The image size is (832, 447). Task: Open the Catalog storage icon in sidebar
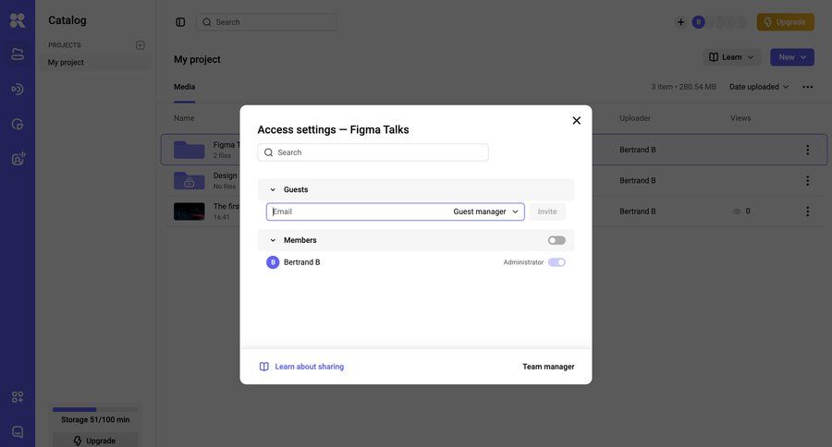pos(18,54)
